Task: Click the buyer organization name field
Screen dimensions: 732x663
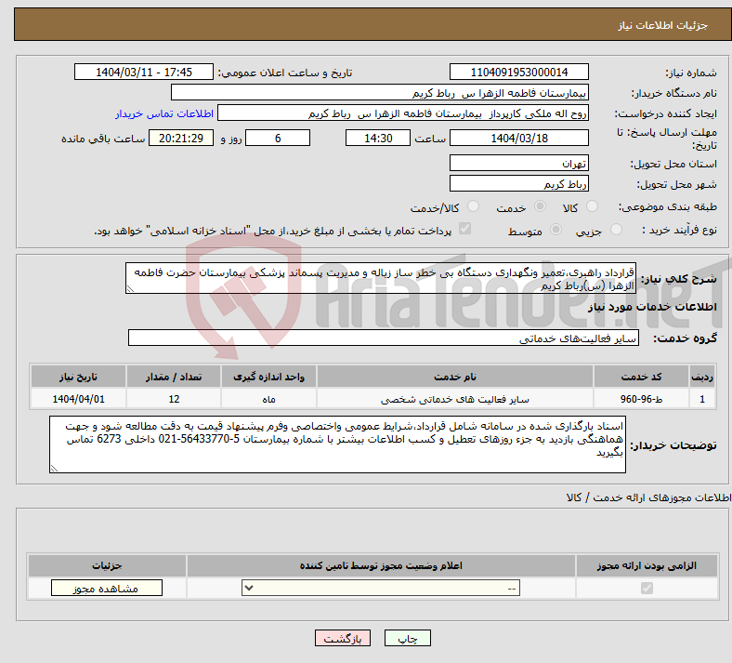Action: (x=380, y=92)
